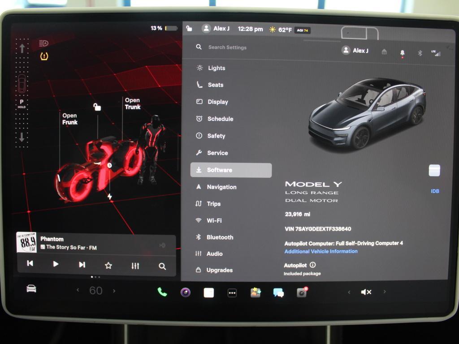
Task: Skip to next track in the media player
Action: coord(81,265)
